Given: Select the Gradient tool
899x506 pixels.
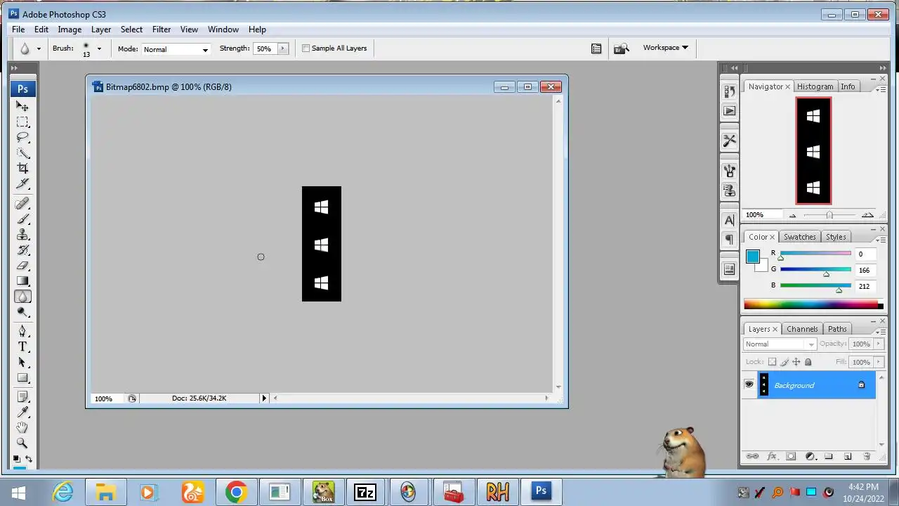Looking at the screenshot, I should pos(22,281).
